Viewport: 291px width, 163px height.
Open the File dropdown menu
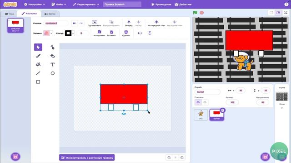pos(59,4)
